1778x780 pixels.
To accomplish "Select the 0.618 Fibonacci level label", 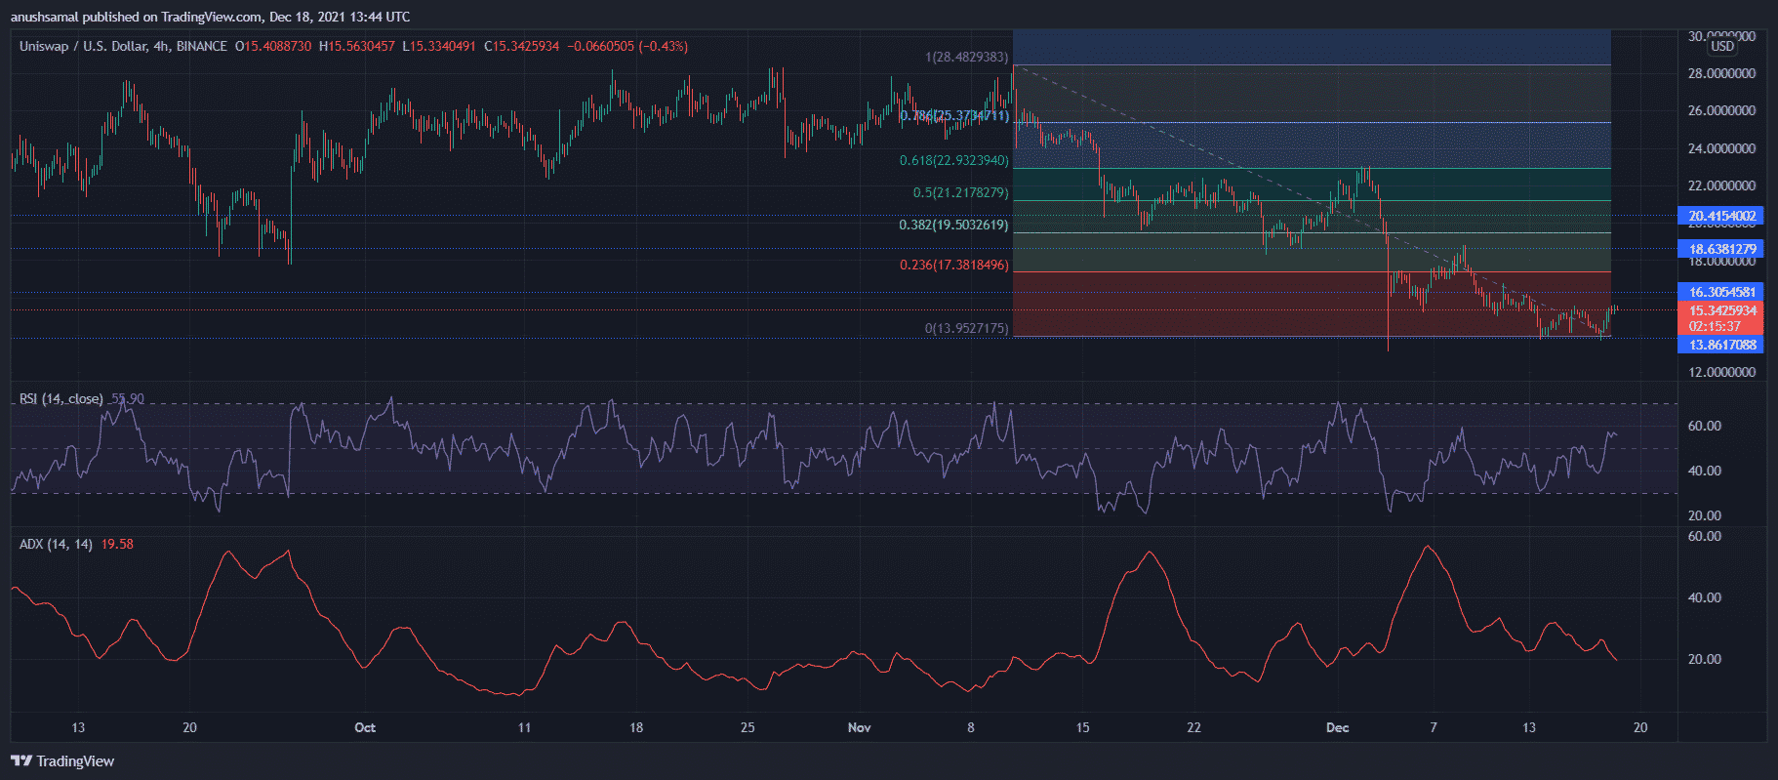I will click(x=953, y=160).
